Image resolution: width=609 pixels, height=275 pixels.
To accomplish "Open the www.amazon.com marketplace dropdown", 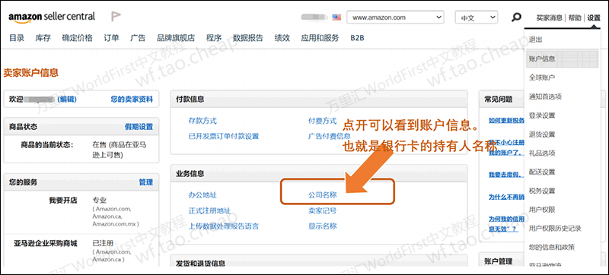I will [x=395, y=17].
